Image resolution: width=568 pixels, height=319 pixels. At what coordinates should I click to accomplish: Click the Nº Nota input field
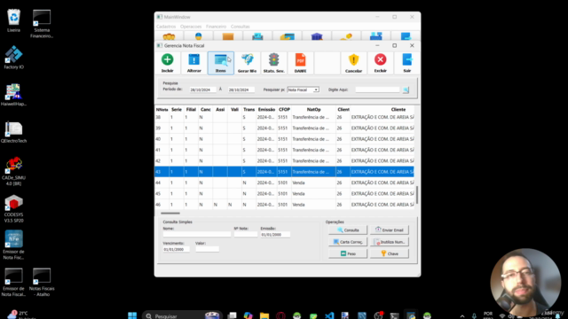(246, 234)
